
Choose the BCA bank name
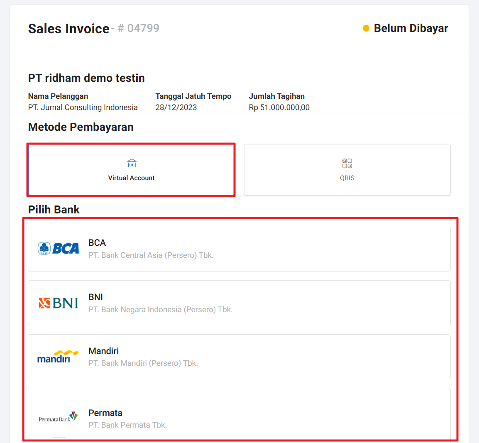click(x=97, y=243)
